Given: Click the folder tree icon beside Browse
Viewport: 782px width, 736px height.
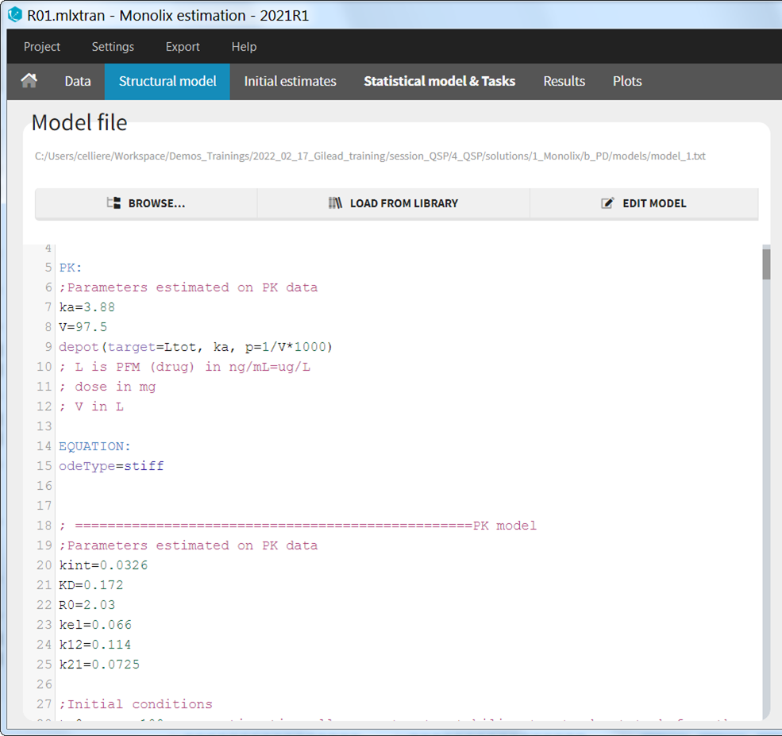Looking at the screenshot, I should point(114,203).
